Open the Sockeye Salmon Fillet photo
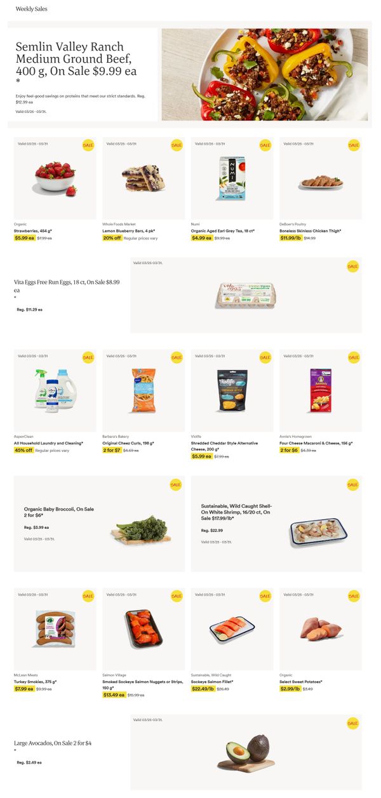This screenshot has height=798, width=381. pyautogui.click(x=232, y=628)
